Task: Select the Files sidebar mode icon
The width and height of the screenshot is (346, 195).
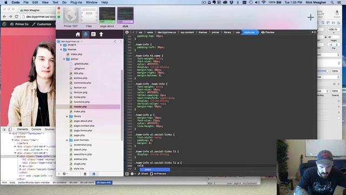Action: [85, 34]
